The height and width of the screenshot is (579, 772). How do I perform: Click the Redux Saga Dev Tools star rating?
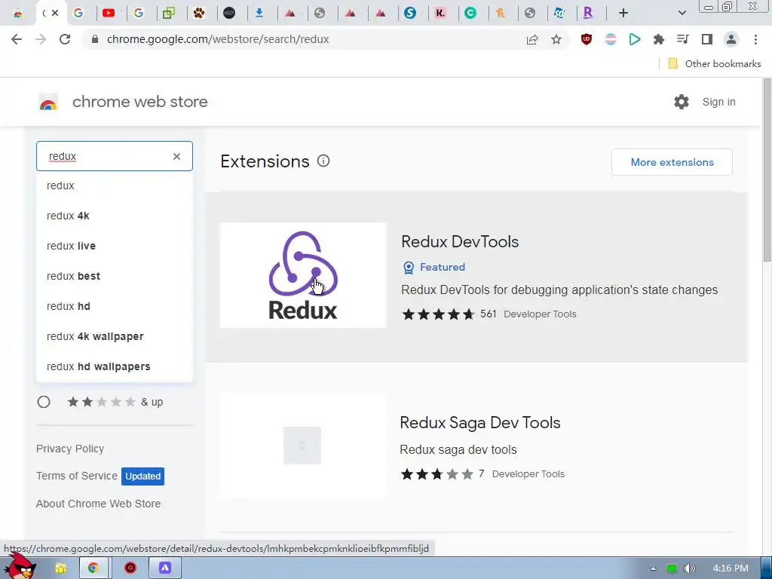437,474
